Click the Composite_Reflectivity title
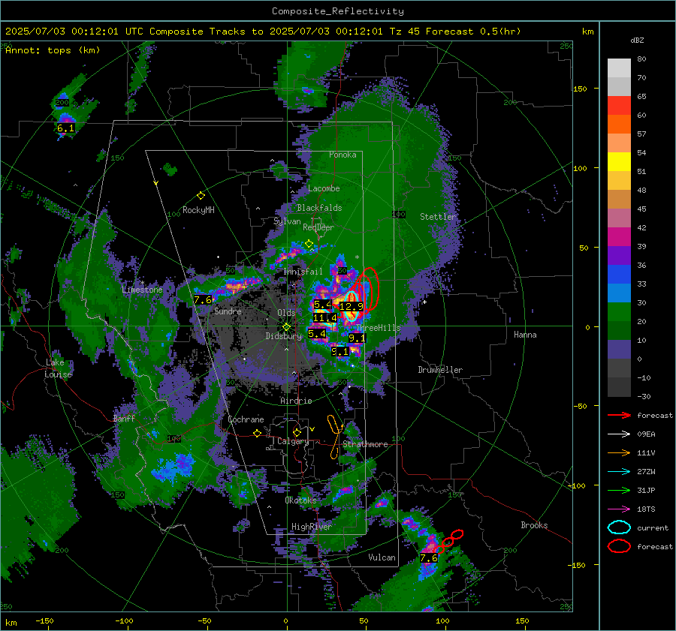Screen dimensions: 676x631 (x=338, y=11)
